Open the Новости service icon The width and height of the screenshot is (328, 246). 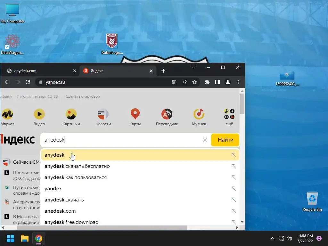103,114
